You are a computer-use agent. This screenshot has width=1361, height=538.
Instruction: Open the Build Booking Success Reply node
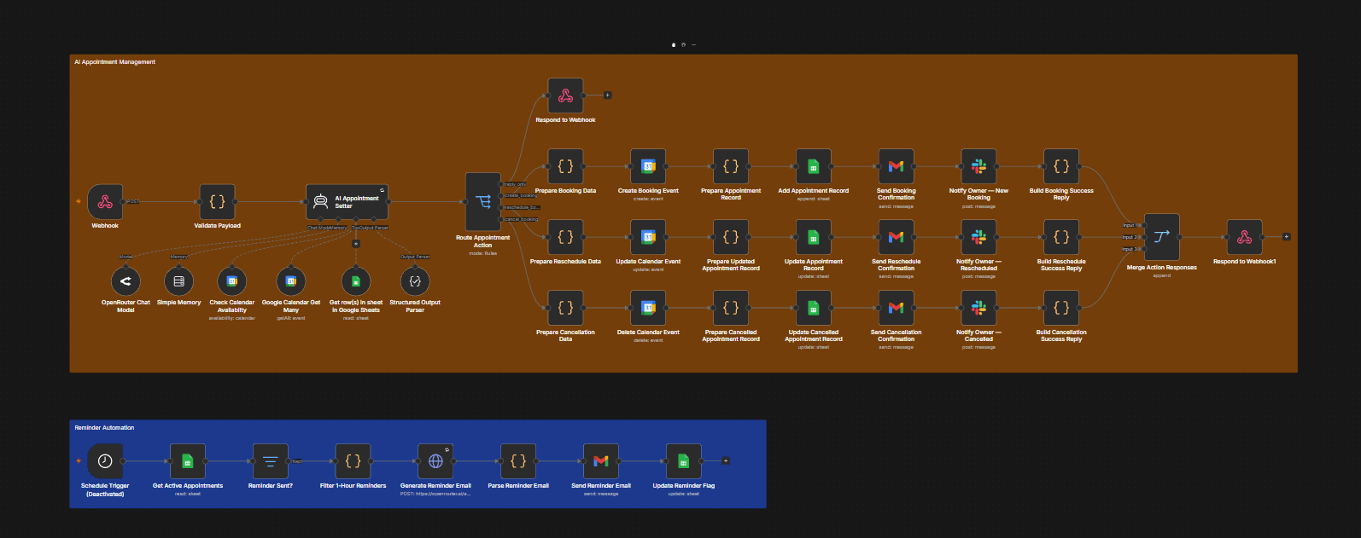point(1061,167)
